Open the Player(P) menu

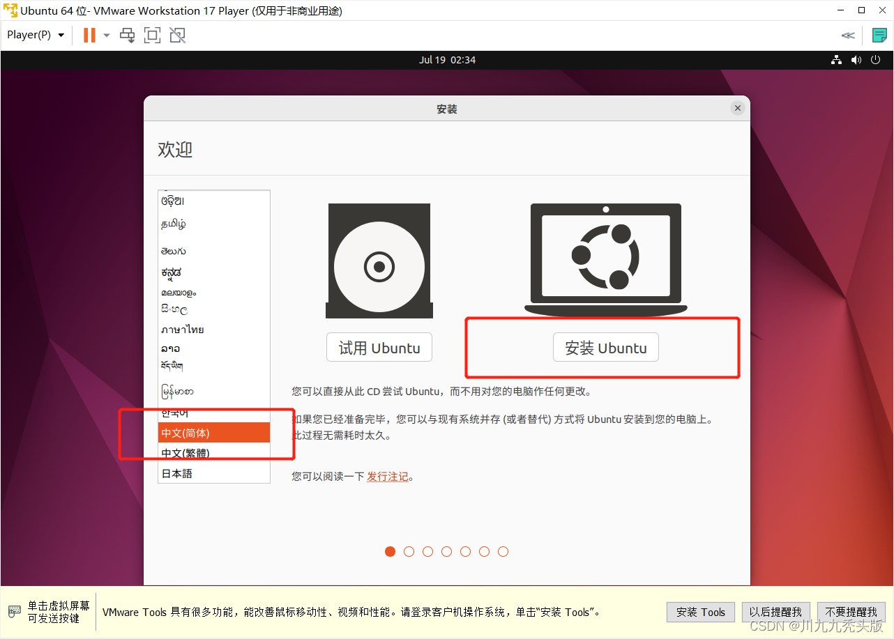pos(28,34)
